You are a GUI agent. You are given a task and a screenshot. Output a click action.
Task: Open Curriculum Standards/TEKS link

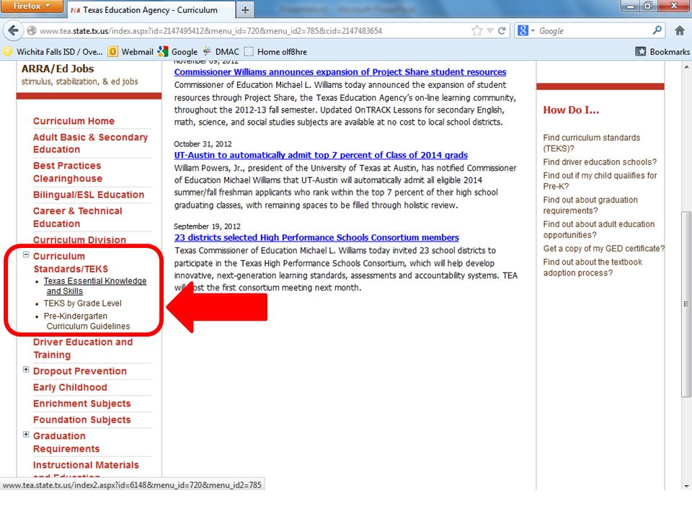click(71, 262)
